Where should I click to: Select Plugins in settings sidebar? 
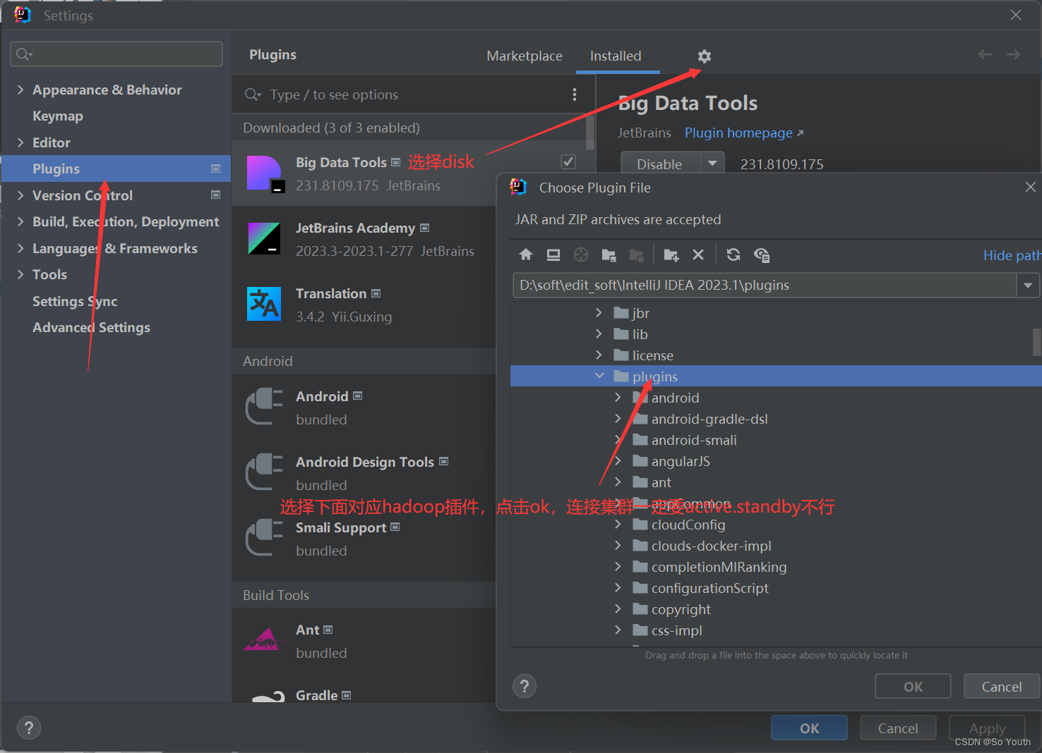pos(116,169)
